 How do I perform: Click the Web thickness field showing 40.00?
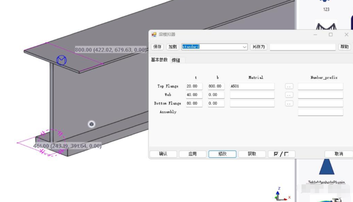194,95
